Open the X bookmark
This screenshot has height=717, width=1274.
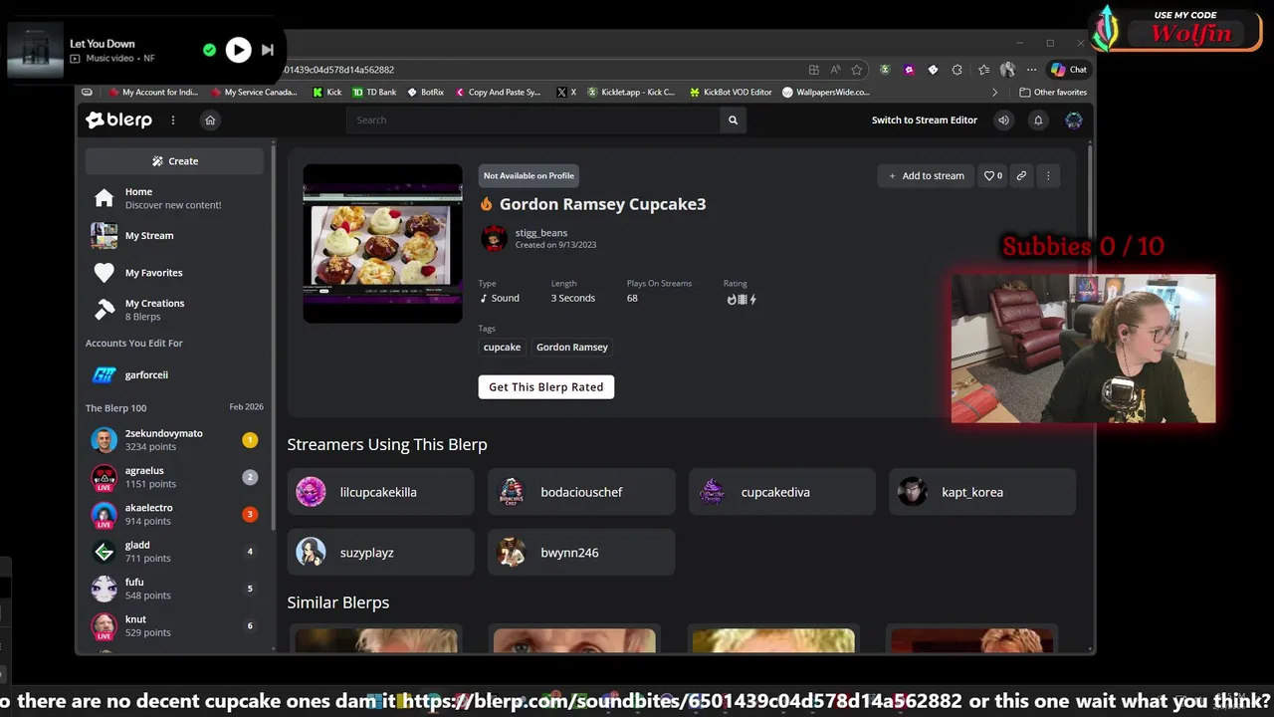coord(566,93)
